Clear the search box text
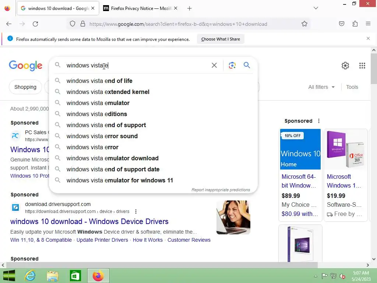Screen dimensions: 377x283 coord(214,65)
